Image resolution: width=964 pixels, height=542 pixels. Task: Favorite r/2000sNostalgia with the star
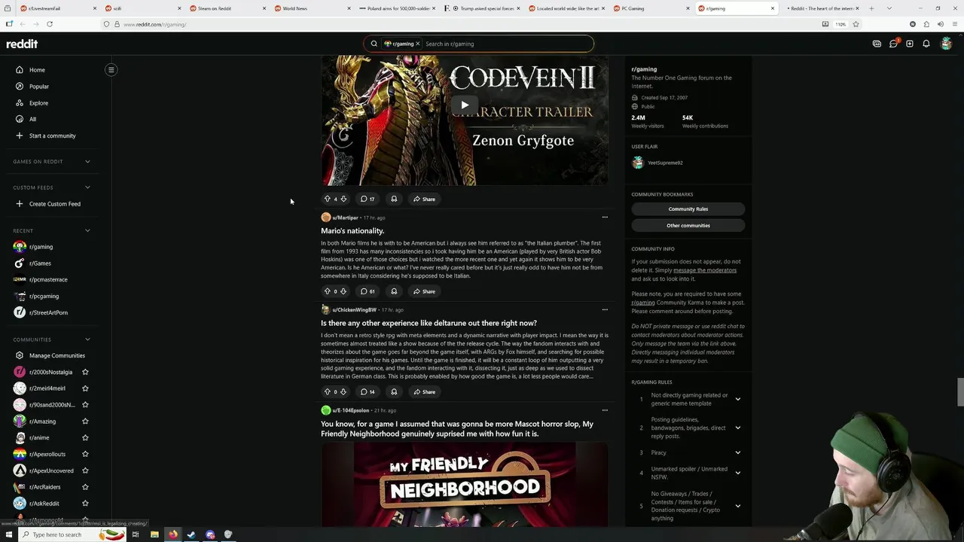pos(85,372)
